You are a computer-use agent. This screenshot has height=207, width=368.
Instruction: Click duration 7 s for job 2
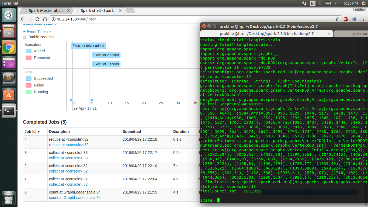click(176, 166)
